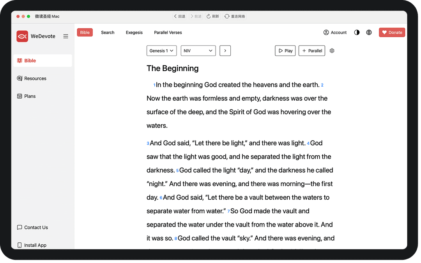
Task: Go to next chapter arrow button
Action: point(225,51)
